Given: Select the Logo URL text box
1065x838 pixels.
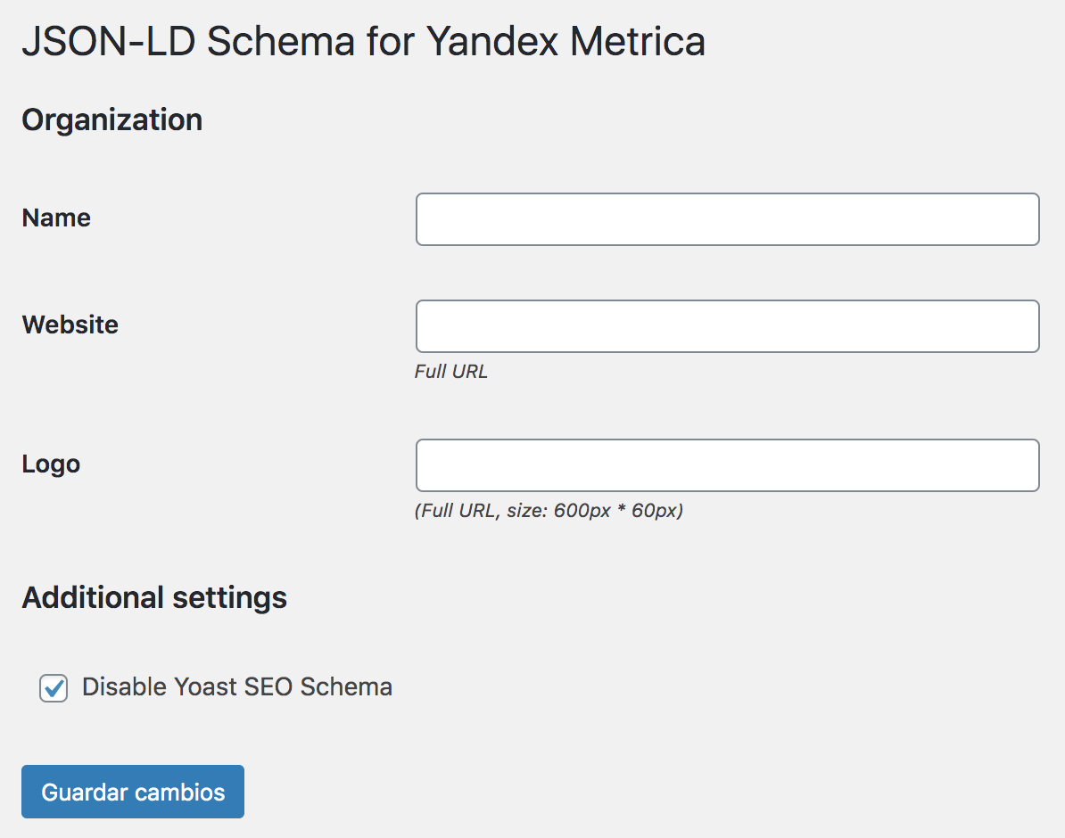Looking at the screenshot, I should (728, 465).
